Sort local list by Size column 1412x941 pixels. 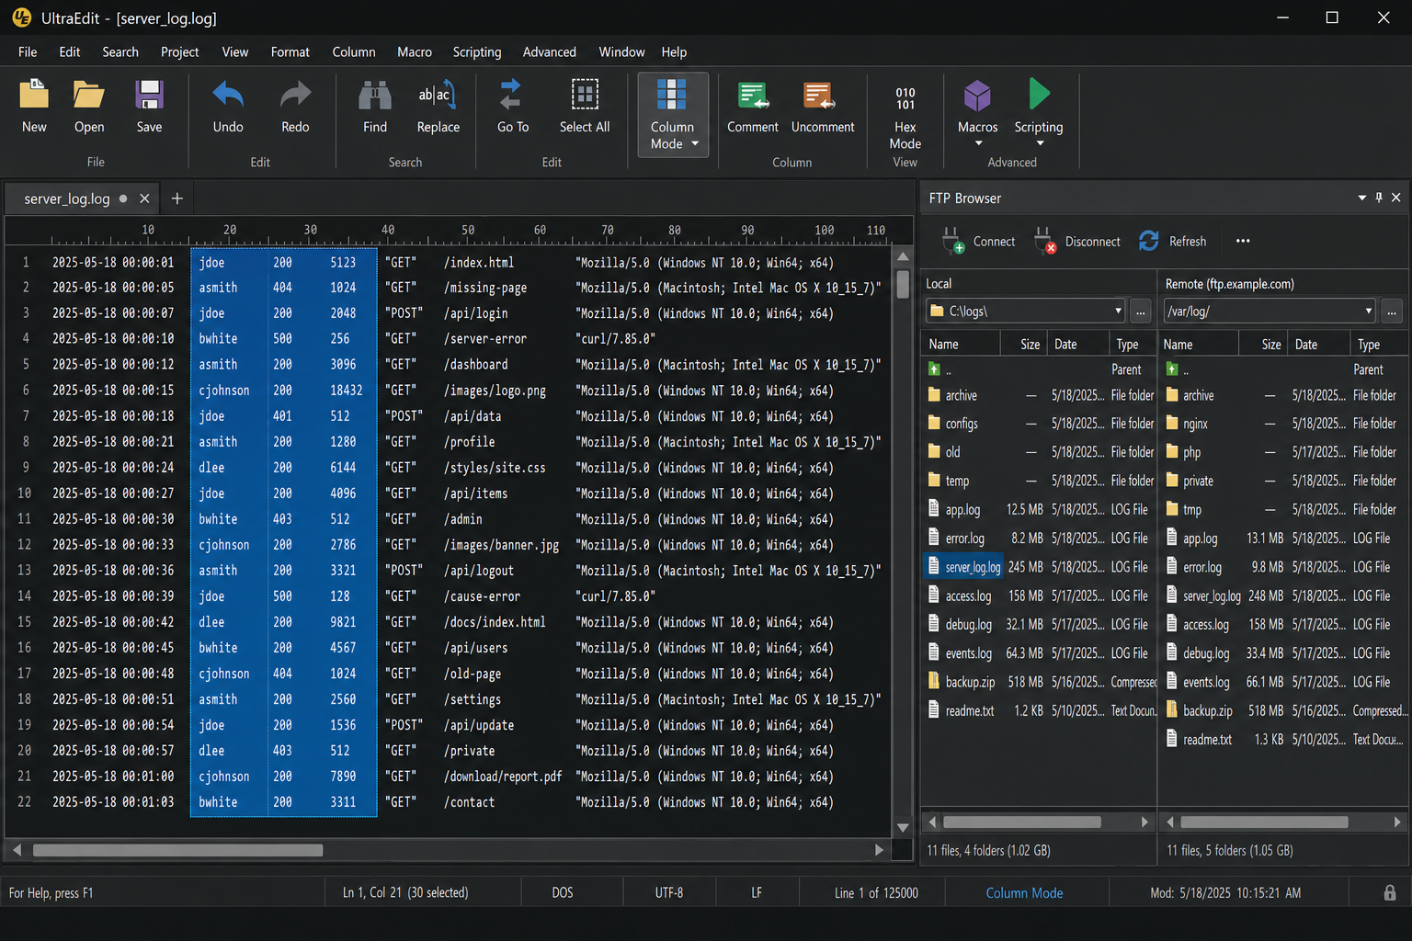(x=1030, y=345)
